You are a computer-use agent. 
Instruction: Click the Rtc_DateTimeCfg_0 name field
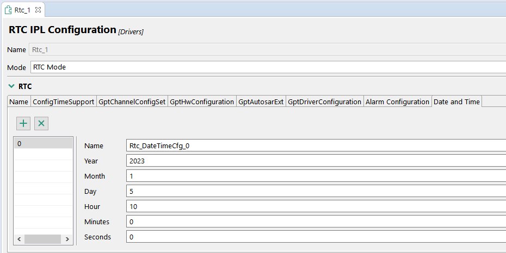316,146
